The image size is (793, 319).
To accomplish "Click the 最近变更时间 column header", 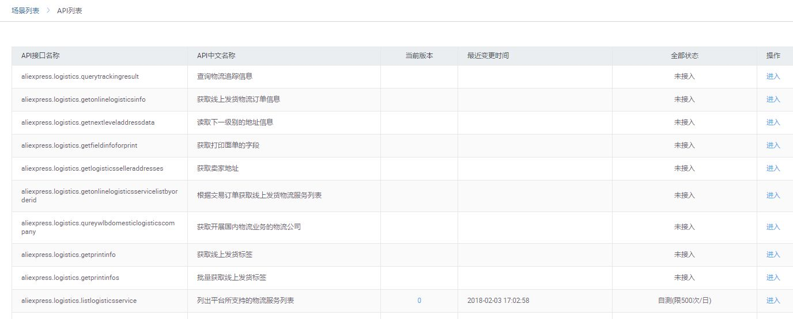I will click(x=488, y=56).
